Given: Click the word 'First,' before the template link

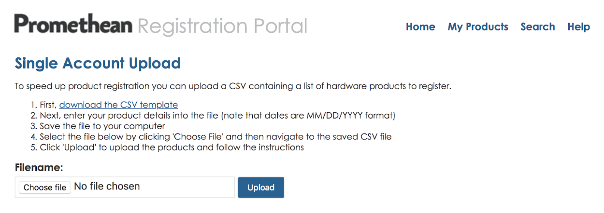Looking at the screenshot, I should pyautogui.click(x=49, y=105).
